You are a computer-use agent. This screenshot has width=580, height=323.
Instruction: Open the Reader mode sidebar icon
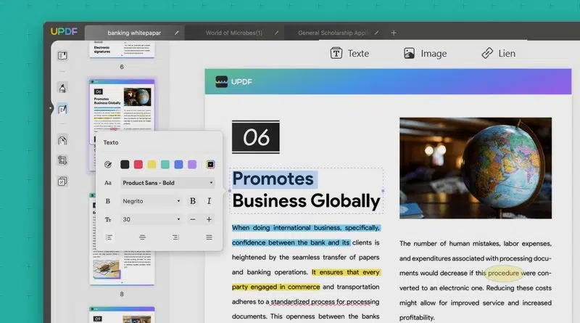coord(62,56)
